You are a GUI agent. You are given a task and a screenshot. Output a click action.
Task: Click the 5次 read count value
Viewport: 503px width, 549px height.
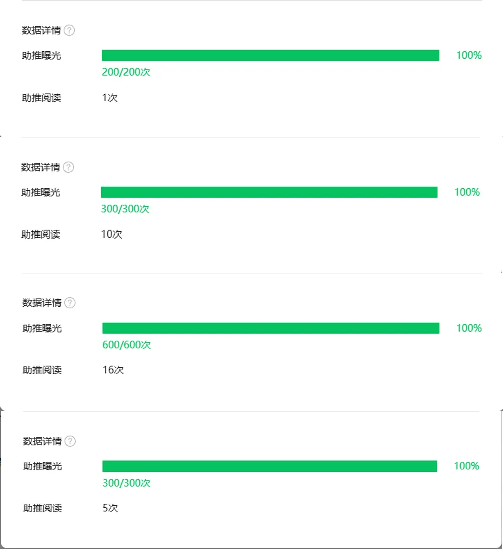click(x=110, y=508)
